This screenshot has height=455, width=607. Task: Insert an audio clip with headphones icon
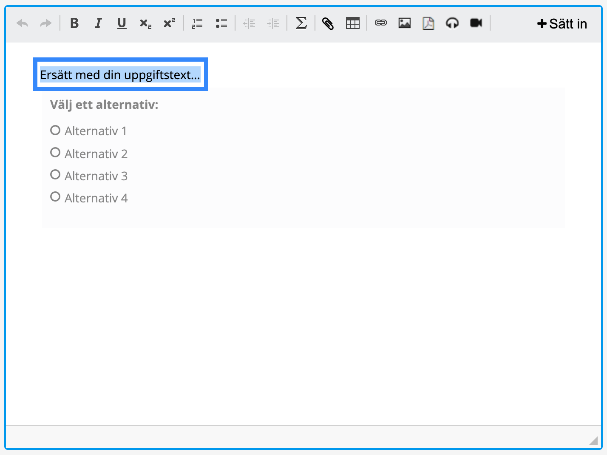click(452, 23)
